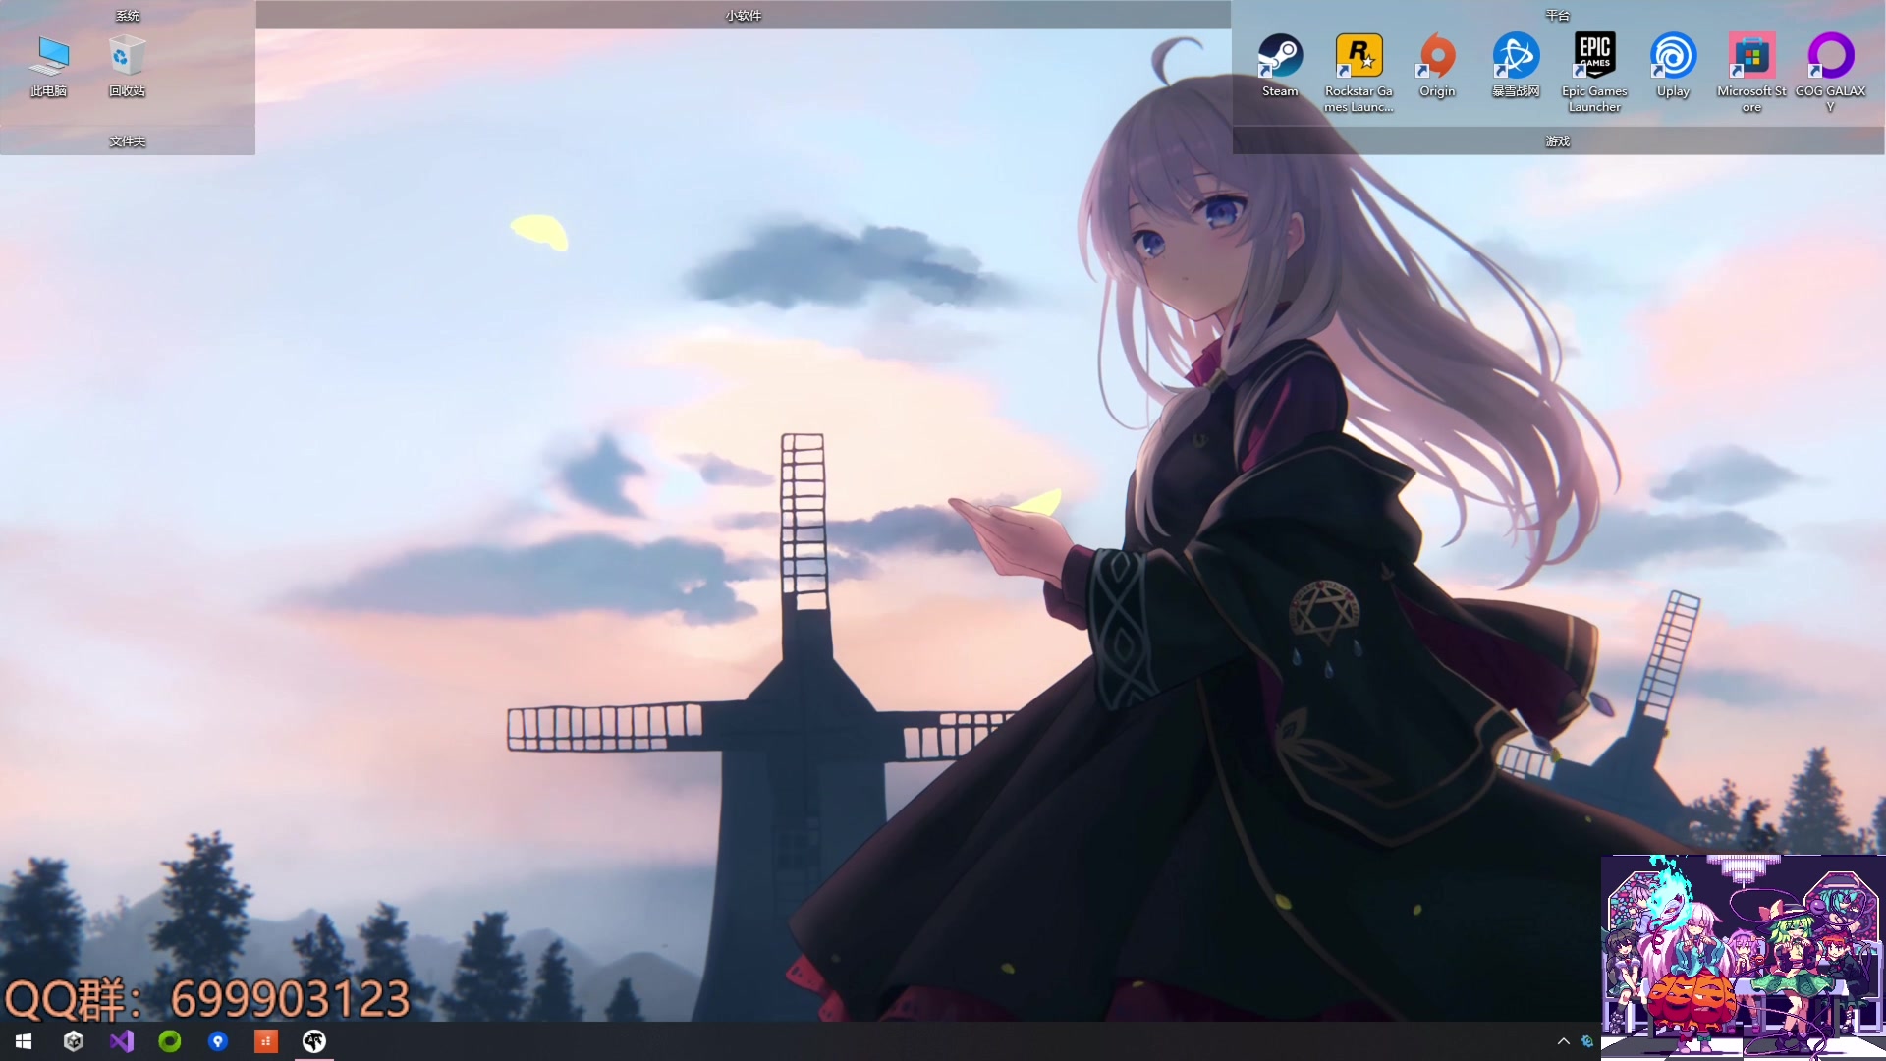
Task: Expand the system tray hidden icons arrow
Action: coord(1563,1041)
